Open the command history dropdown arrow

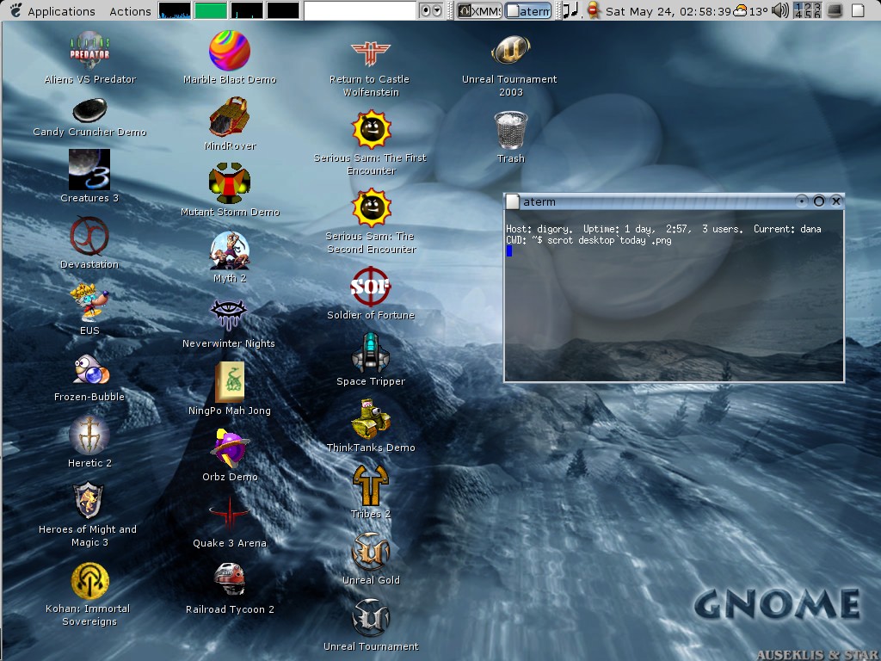click(x=436, y=10)
